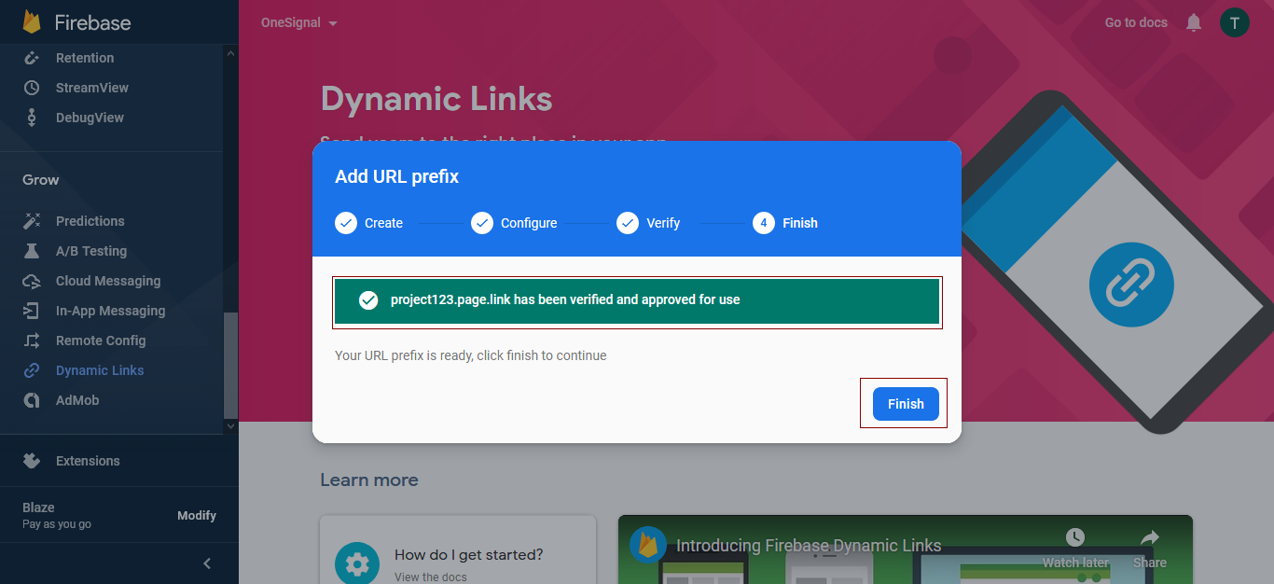
Task: Click the Predictions wand icon
Action: 32,221
